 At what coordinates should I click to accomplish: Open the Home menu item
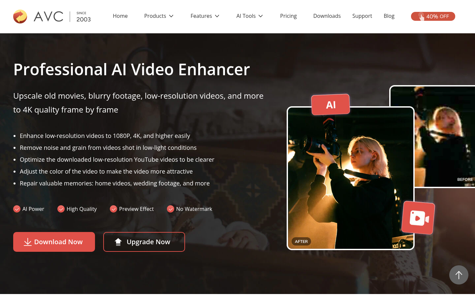point(120,16)
